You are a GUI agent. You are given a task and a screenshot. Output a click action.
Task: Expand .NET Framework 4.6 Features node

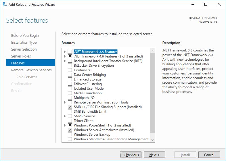coord(65,56)
